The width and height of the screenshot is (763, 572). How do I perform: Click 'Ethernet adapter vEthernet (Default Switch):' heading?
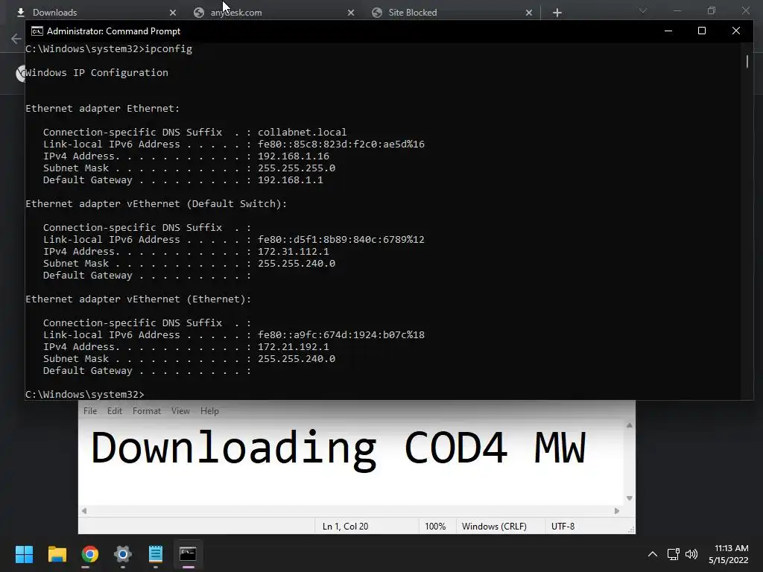tap(156, 204)
